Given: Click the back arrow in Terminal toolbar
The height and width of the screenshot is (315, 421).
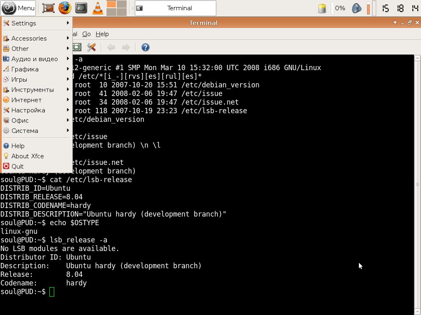Looking at the screenshot, I should 111,48.
